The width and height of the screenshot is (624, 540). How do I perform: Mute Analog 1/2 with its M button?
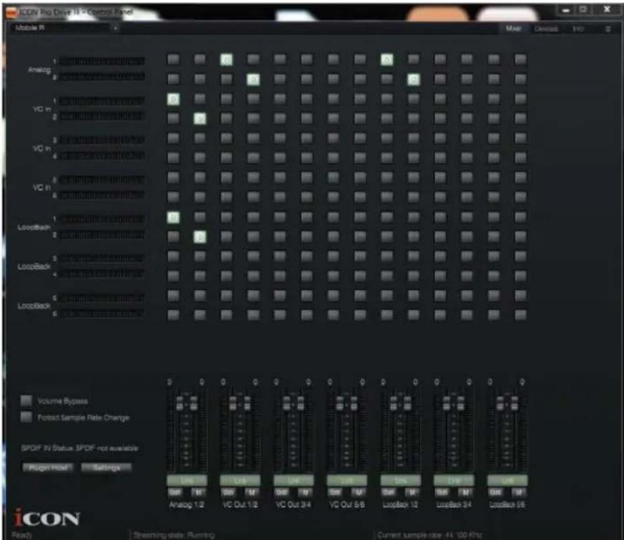(x=198, y=492)
